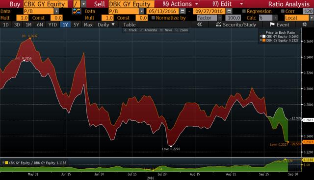
Task: Click the end date field 09/27/2016
Action: coord(209,11)
